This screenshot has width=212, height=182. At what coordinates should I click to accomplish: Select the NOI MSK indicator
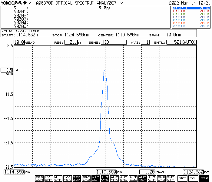point(68,178)
